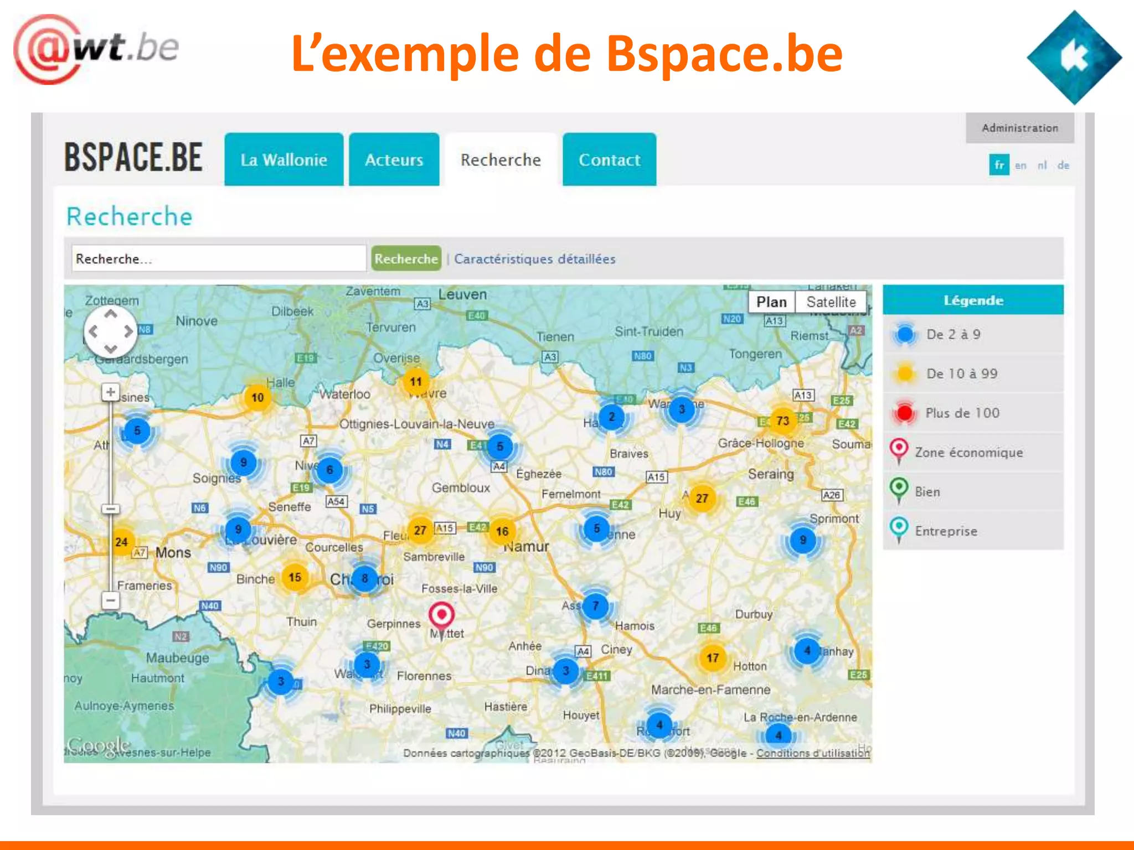1134x850 pixels.
Task: Click the Légende panel header
Action: (973, 300)
